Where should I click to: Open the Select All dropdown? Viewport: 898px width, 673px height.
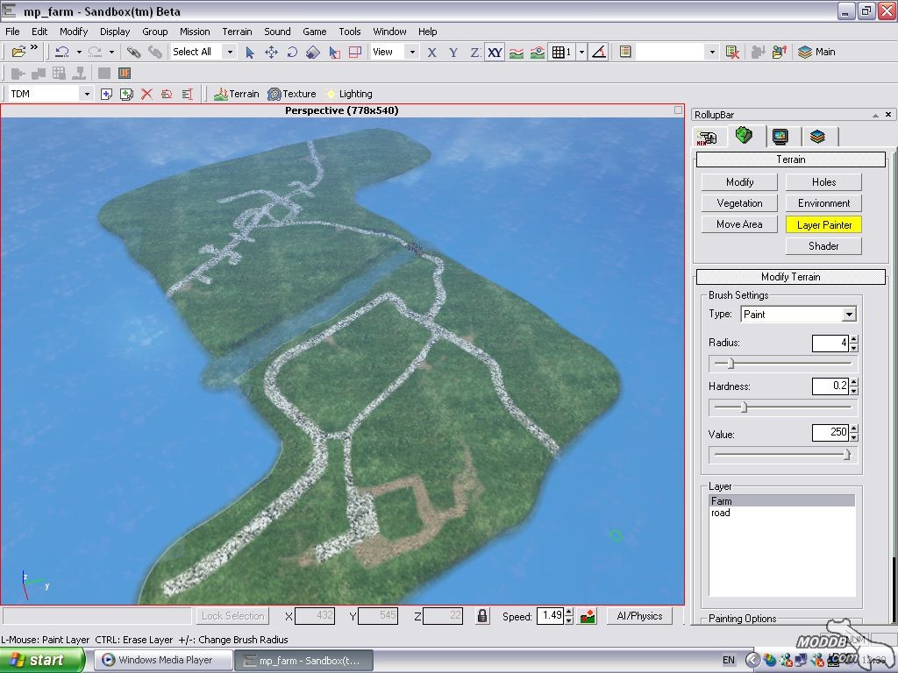[230, 52]
